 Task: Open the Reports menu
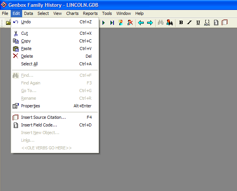point(90,13)
